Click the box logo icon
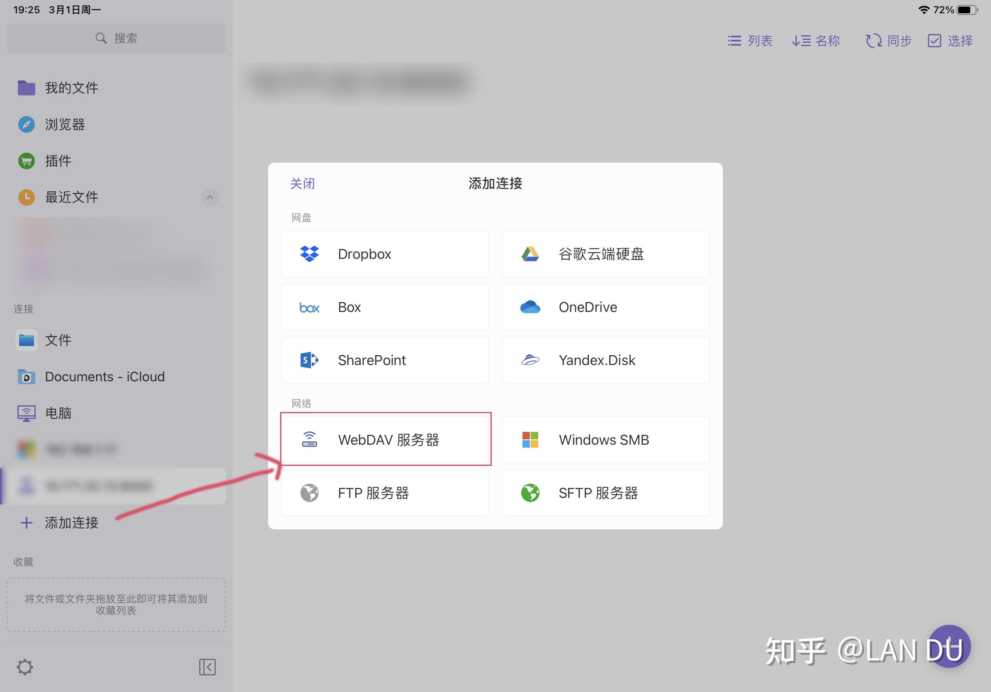 pos(310,307)
